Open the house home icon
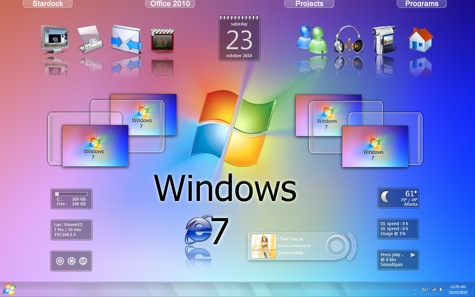 click(x=420, y=40)
